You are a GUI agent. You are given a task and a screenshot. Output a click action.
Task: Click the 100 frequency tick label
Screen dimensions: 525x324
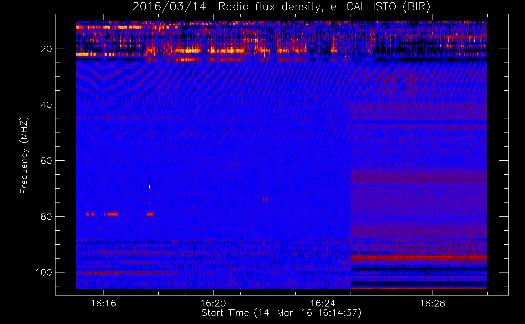[x=44, y=272]
